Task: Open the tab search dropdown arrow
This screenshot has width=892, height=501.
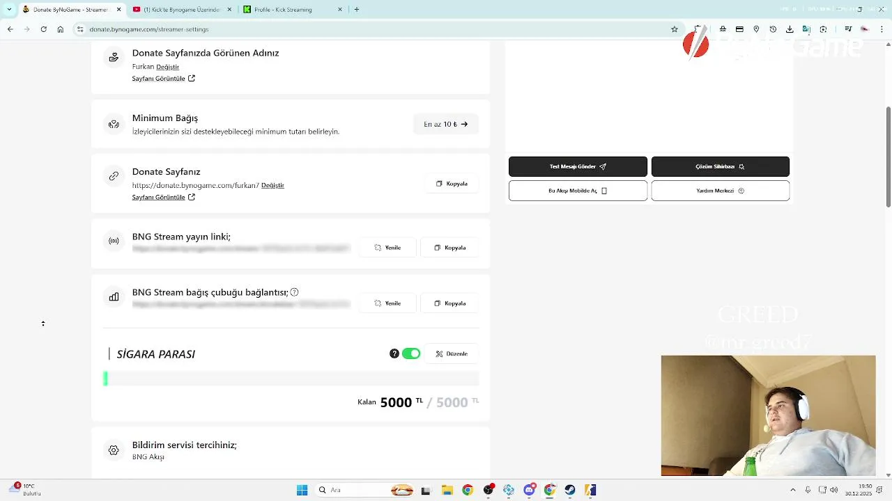Action: coord(8,9)
